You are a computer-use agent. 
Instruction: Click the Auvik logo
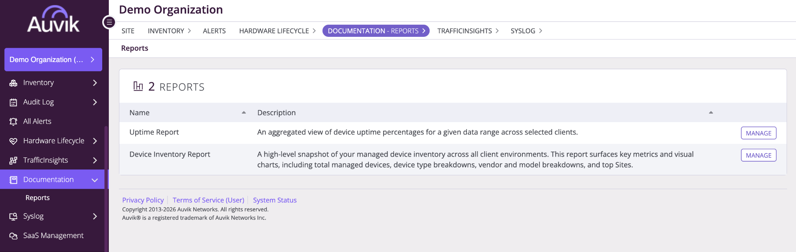pos(53,19)
